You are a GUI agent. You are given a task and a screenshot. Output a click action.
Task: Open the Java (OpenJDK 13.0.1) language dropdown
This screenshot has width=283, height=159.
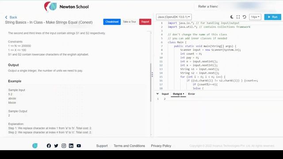click(x=174, y=17)
